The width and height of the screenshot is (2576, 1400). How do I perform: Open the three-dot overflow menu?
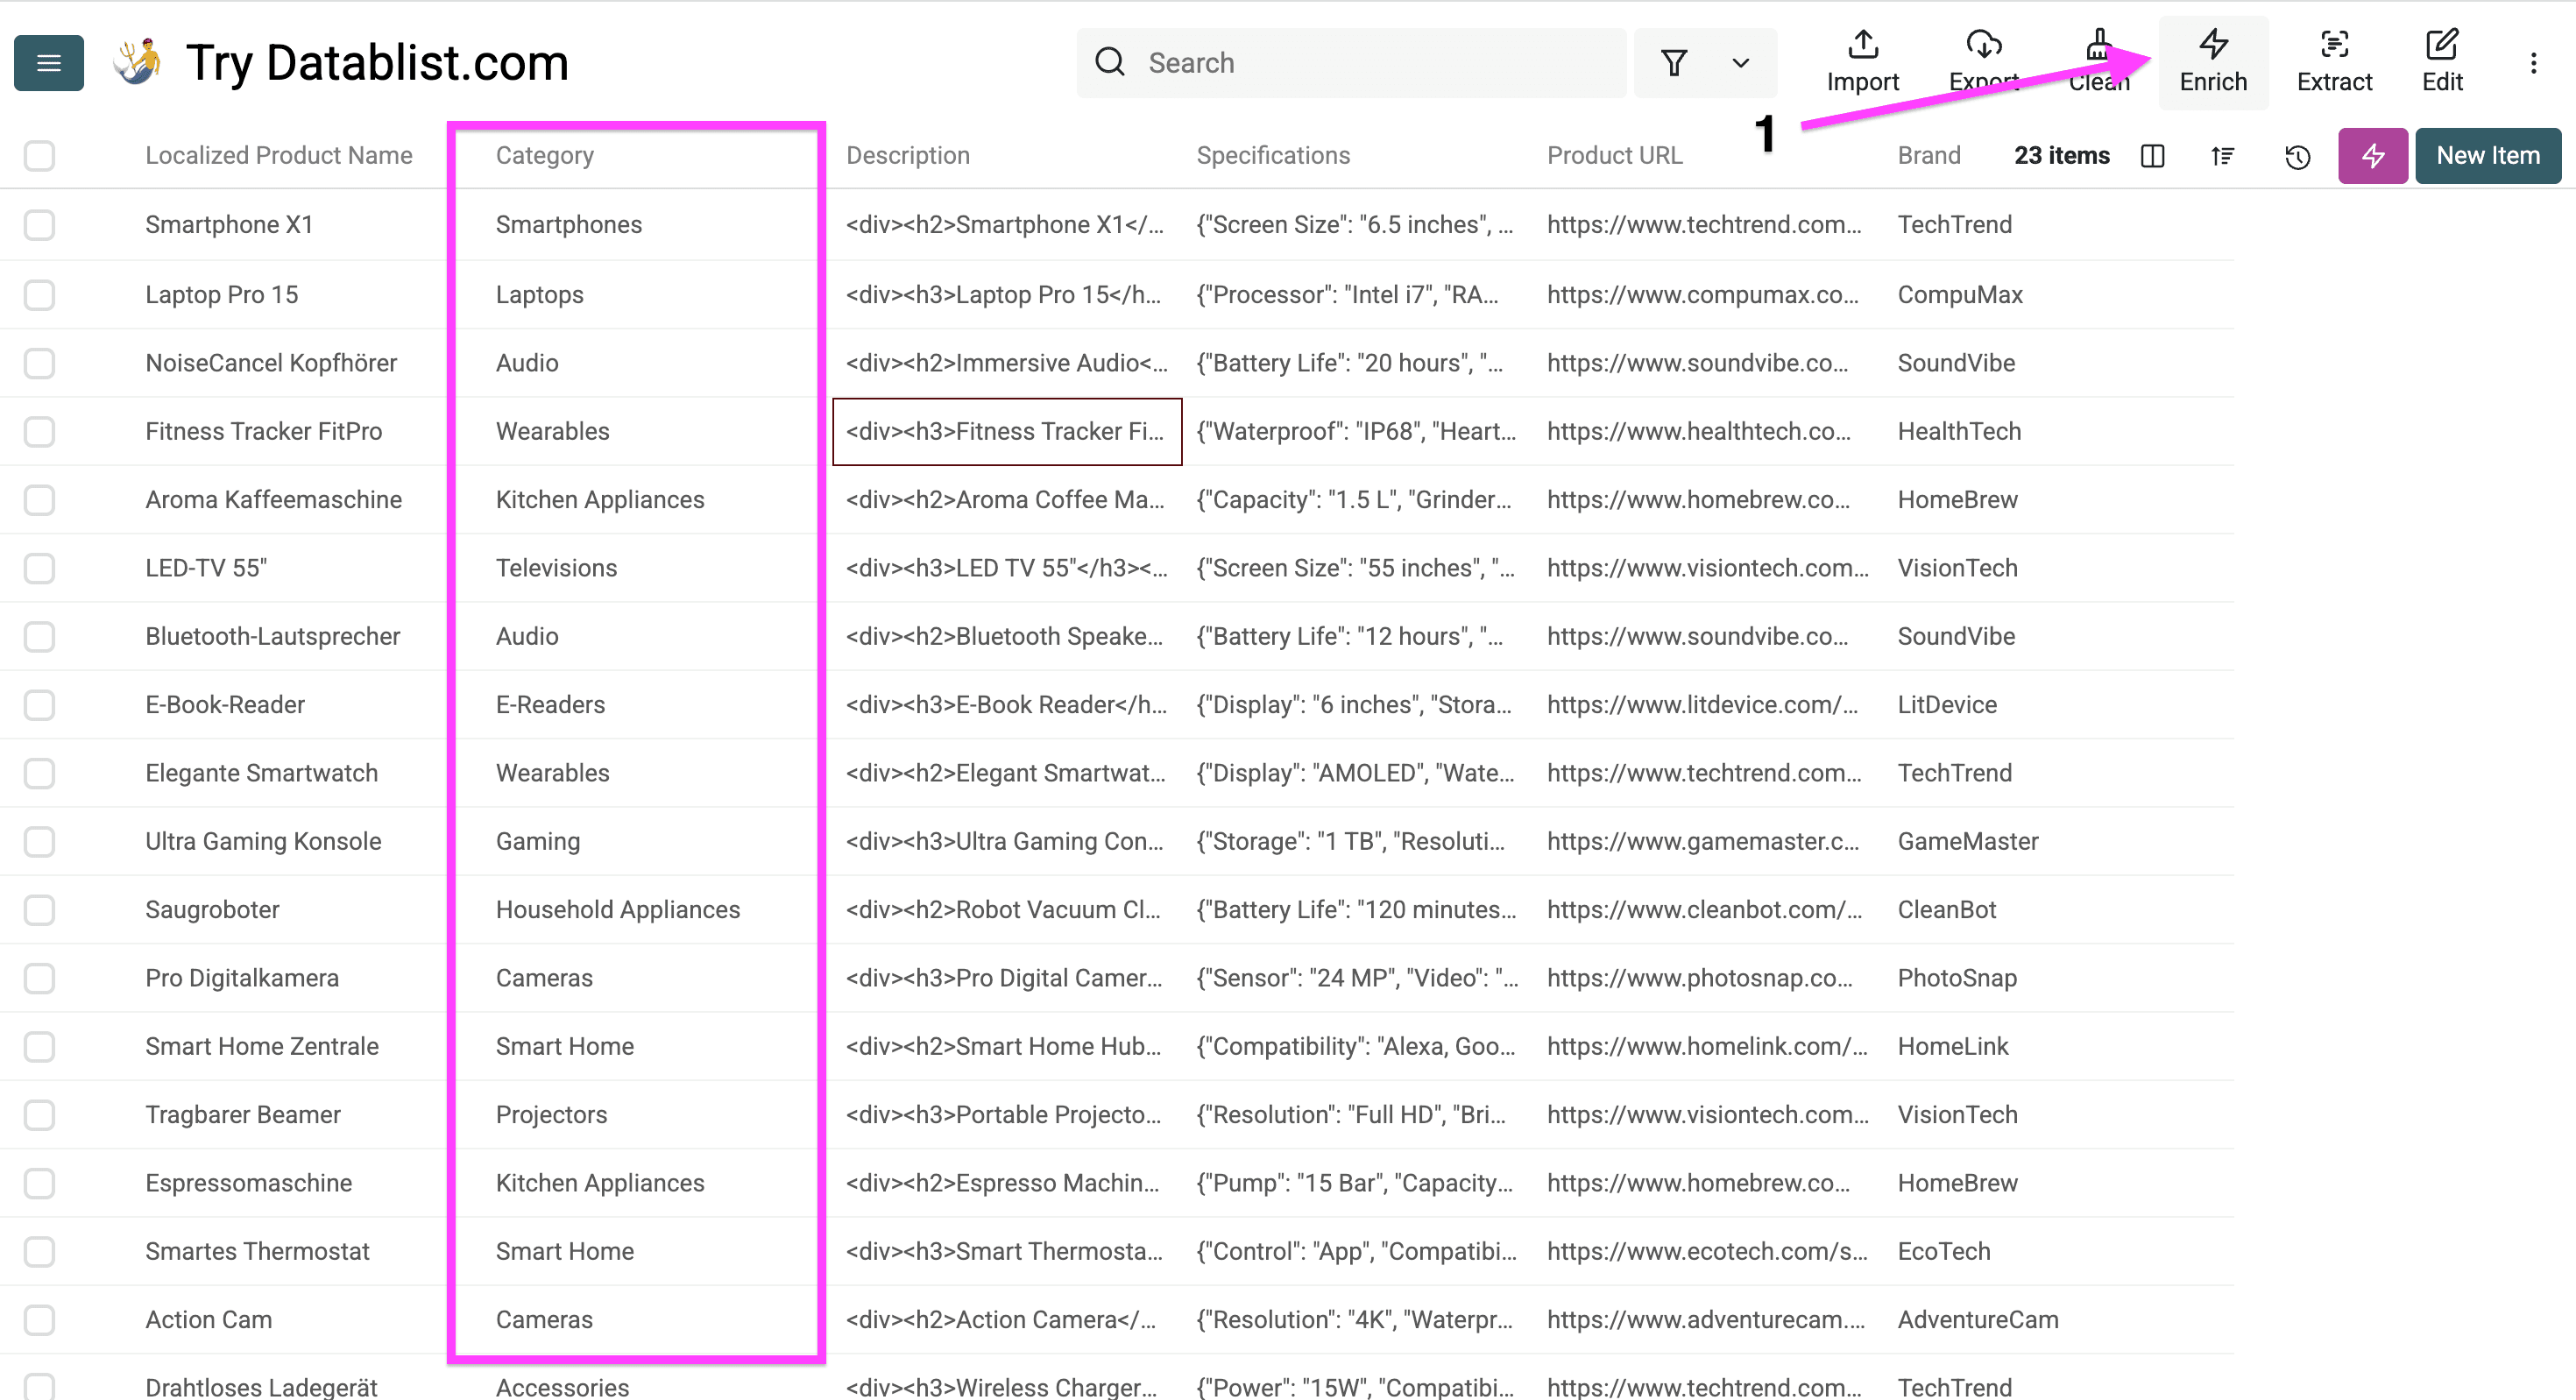(x=2533, y=62)
